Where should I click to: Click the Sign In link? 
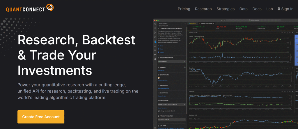coord(285,9)
